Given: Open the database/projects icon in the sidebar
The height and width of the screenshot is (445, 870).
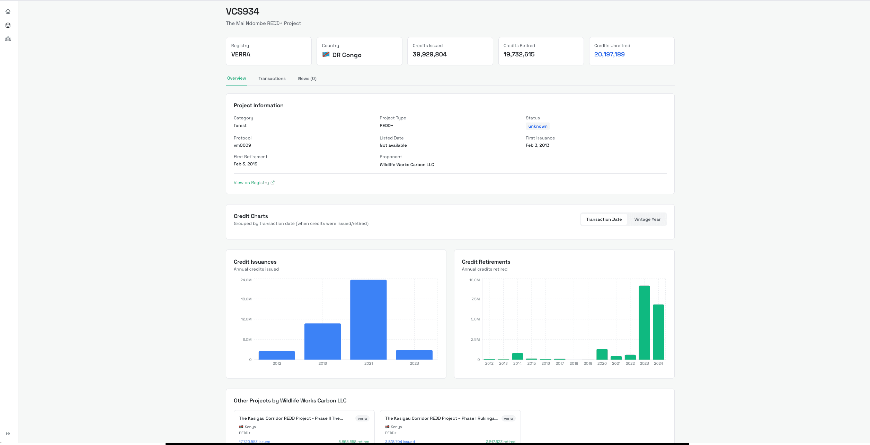Looking at the screenshot, I should [8, 25].
